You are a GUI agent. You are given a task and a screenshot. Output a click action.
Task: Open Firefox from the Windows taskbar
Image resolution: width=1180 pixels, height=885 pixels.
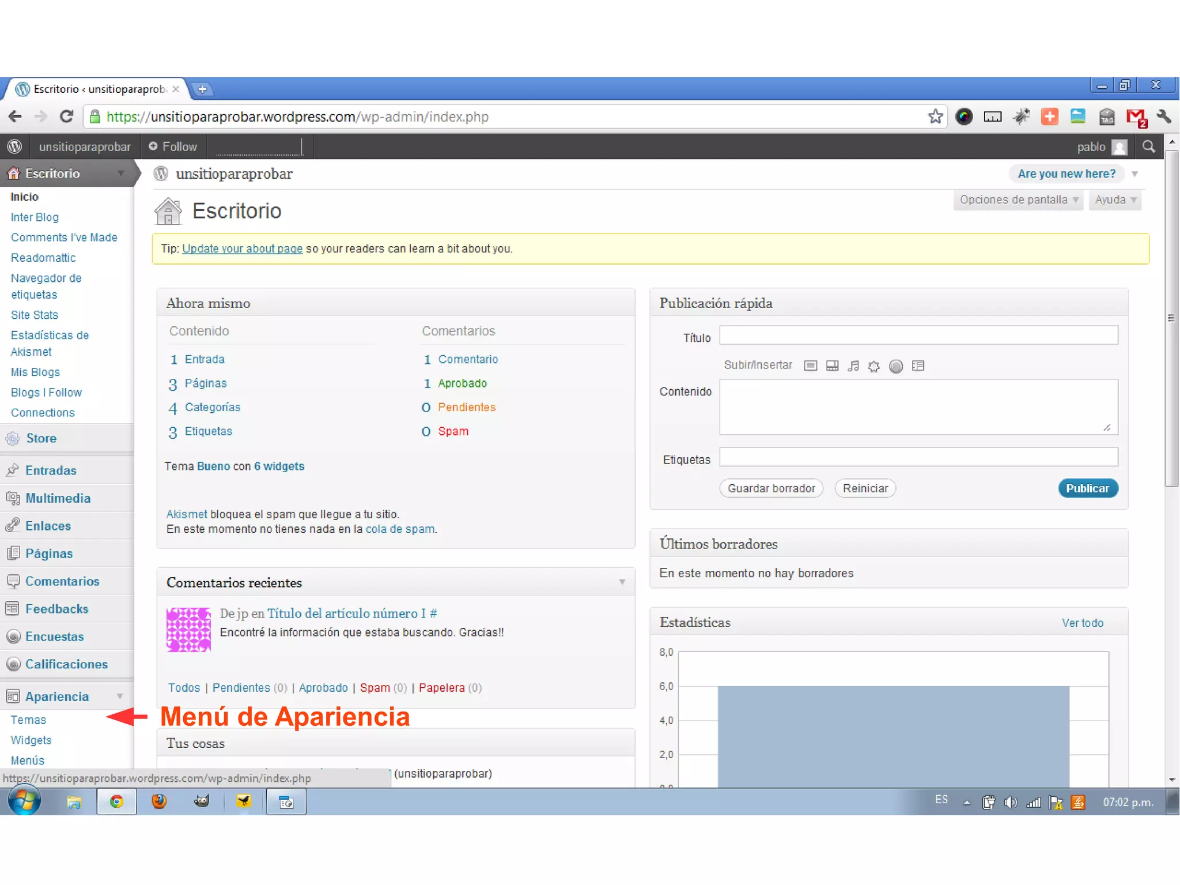click(x=159, y=801)
